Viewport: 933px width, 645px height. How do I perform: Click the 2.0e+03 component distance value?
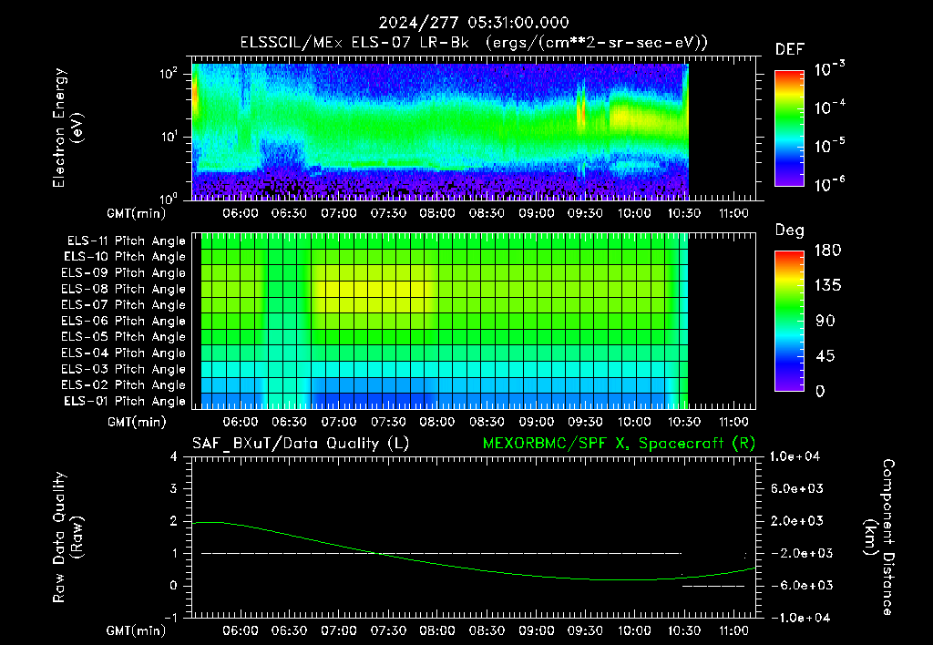pyautogui.click(x=797, y=521)
